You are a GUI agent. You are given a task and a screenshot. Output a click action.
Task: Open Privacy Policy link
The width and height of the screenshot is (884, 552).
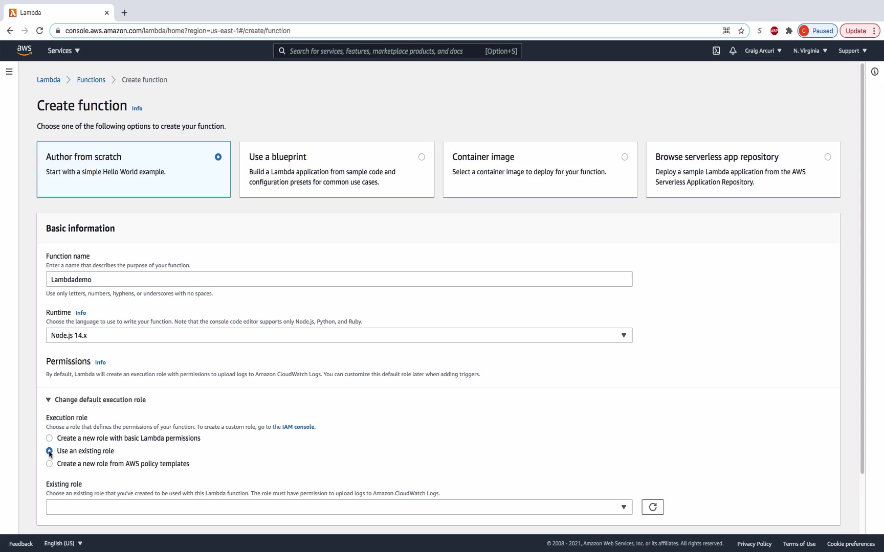click(754, 544)
